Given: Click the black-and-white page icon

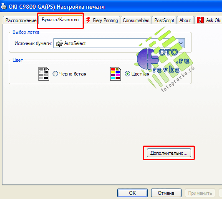Looking at the screenshot, I should 44,74.
